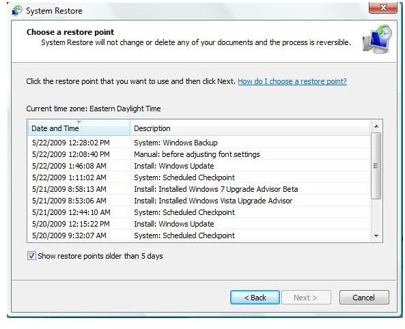Click the list scrollbar up arrow

[x=376, y=126]
